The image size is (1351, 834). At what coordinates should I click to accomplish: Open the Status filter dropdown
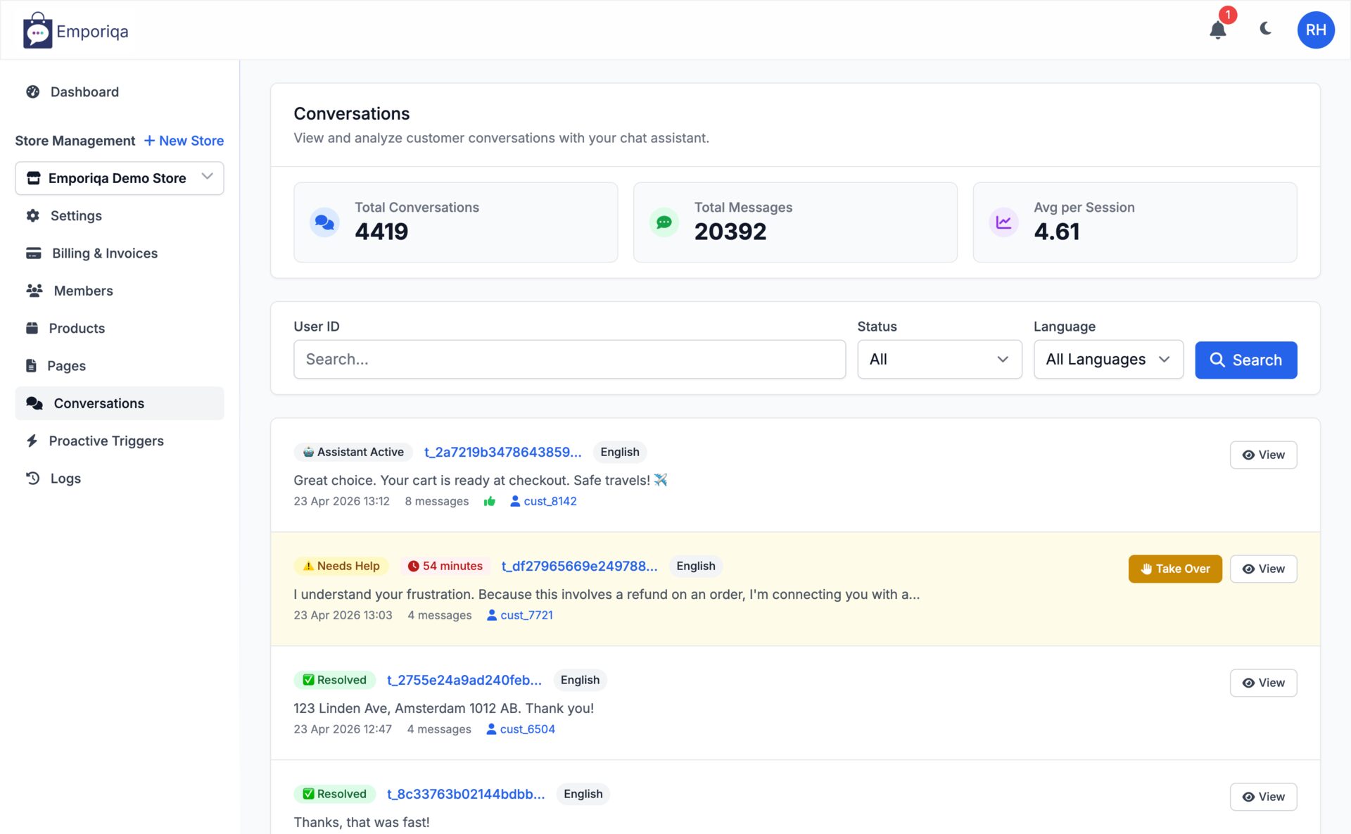tap(939, 359)
